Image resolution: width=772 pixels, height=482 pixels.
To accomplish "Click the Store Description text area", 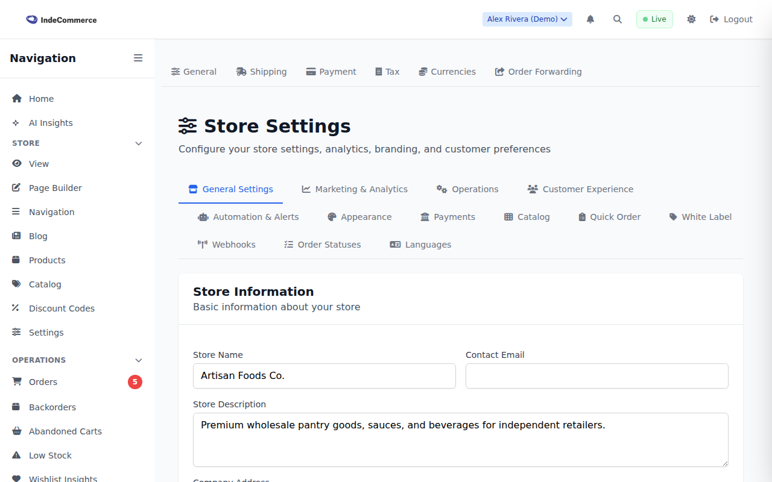I will pyautogui.click(x=461, y=440).
